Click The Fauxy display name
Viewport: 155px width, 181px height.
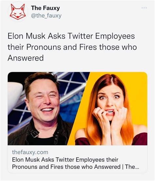[x=45, y=8]
